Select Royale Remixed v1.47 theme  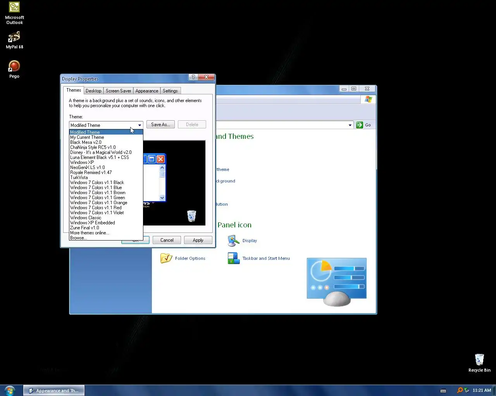[x=106, y=172]
